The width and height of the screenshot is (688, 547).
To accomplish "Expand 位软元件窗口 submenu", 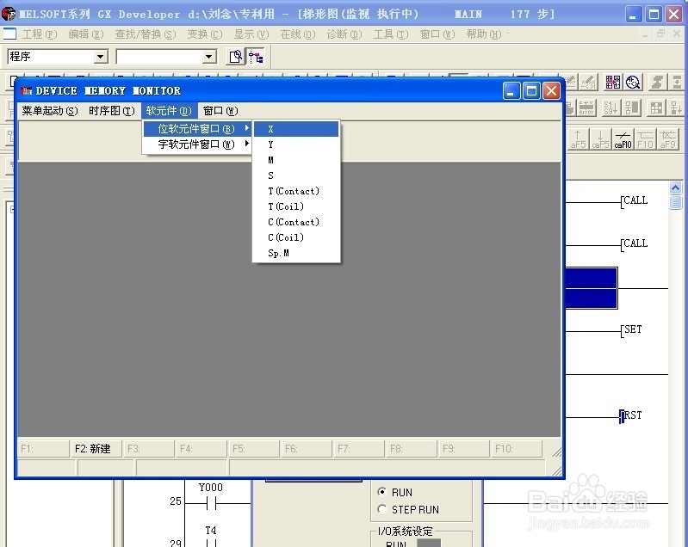I will pos(197,129).
